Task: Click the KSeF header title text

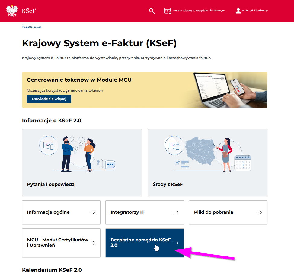Action: click(29, 11)
